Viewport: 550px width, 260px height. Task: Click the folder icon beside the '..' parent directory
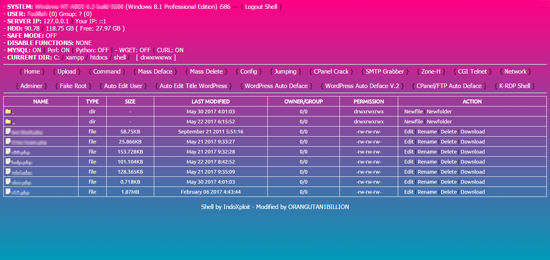click(8, 121)
